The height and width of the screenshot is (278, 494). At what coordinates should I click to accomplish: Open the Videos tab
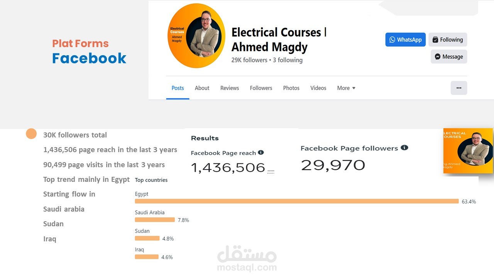coord(318,88)
